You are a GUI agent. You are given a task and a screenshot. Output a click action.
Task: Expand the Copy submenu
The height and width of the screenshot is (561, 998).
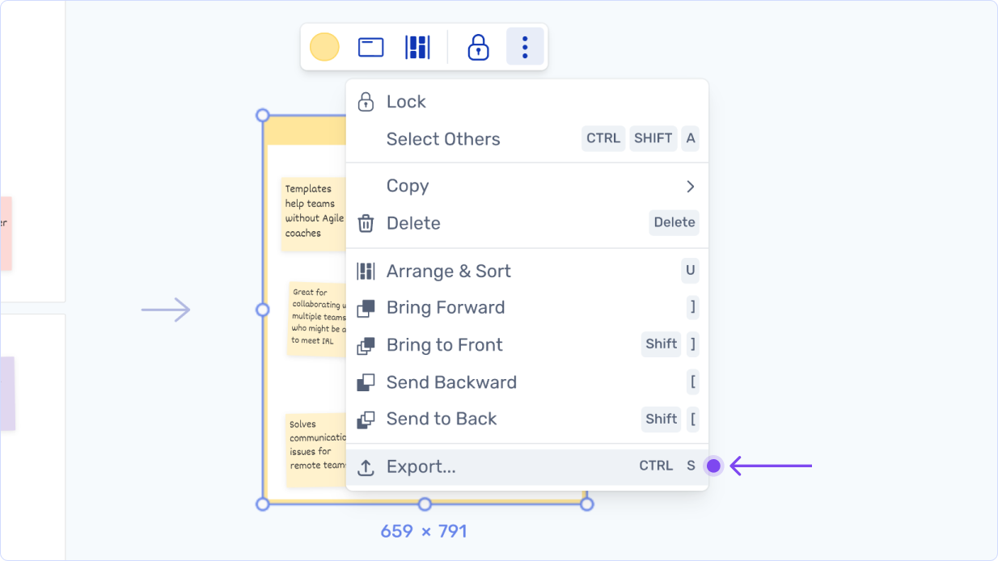[408, 186]
